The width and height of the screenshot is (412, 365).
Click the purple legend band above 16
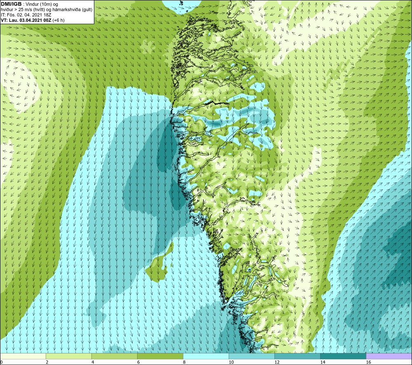pos(389,356)
